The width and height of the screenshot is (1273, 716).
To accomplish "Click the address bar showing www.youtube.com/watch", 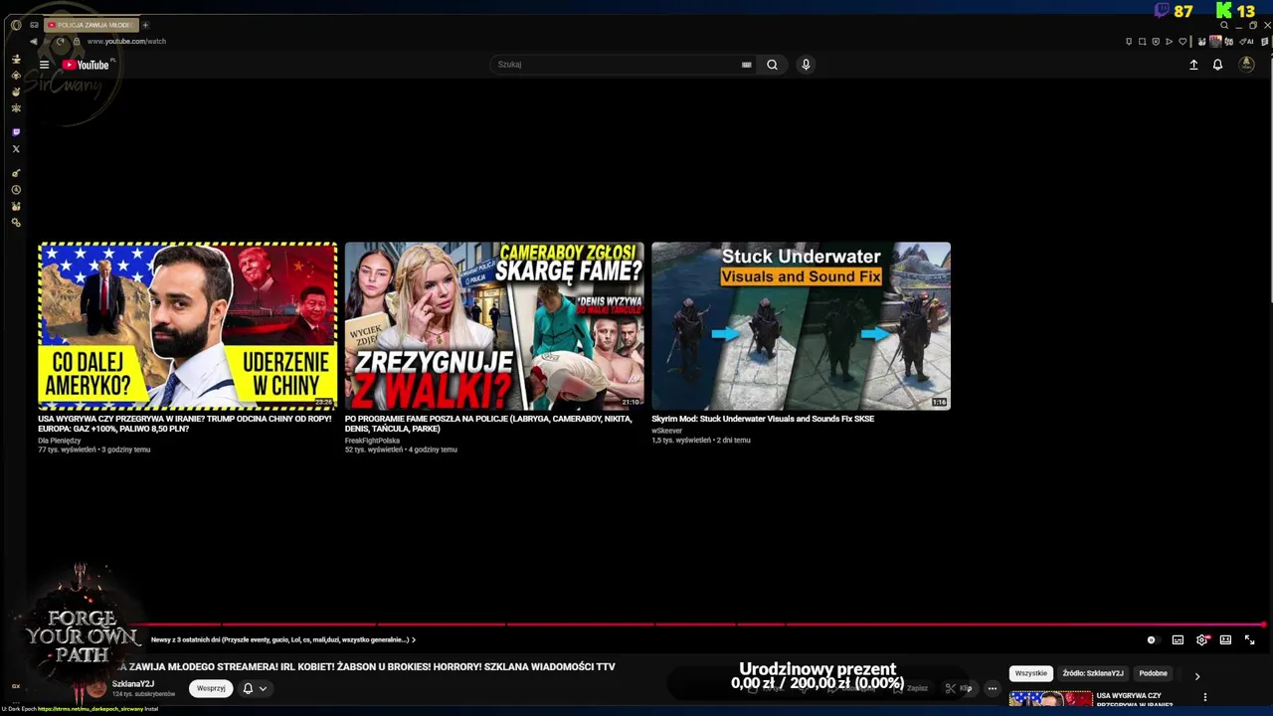I will [126, 42].
